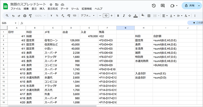Click the 共有 share button
203x107 pixels.
pyautogui.click(x=190, y=6)
